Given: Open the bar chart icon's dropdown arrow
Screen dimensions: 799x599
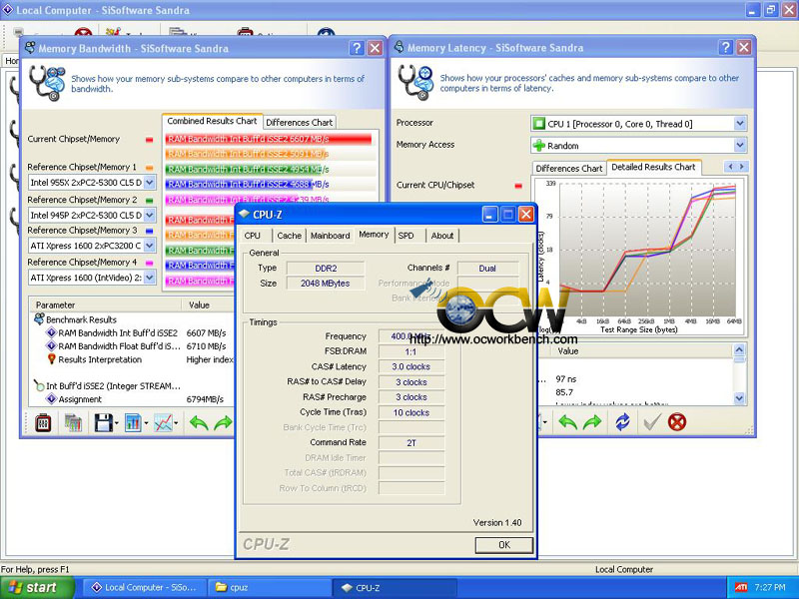Looking at the screenshot, I should (146, 423).
